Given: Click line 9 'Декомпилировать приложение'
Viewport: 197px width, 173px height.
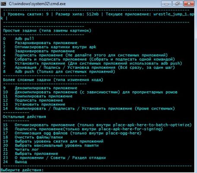Looking at the screenshot, I should (40, 88).
